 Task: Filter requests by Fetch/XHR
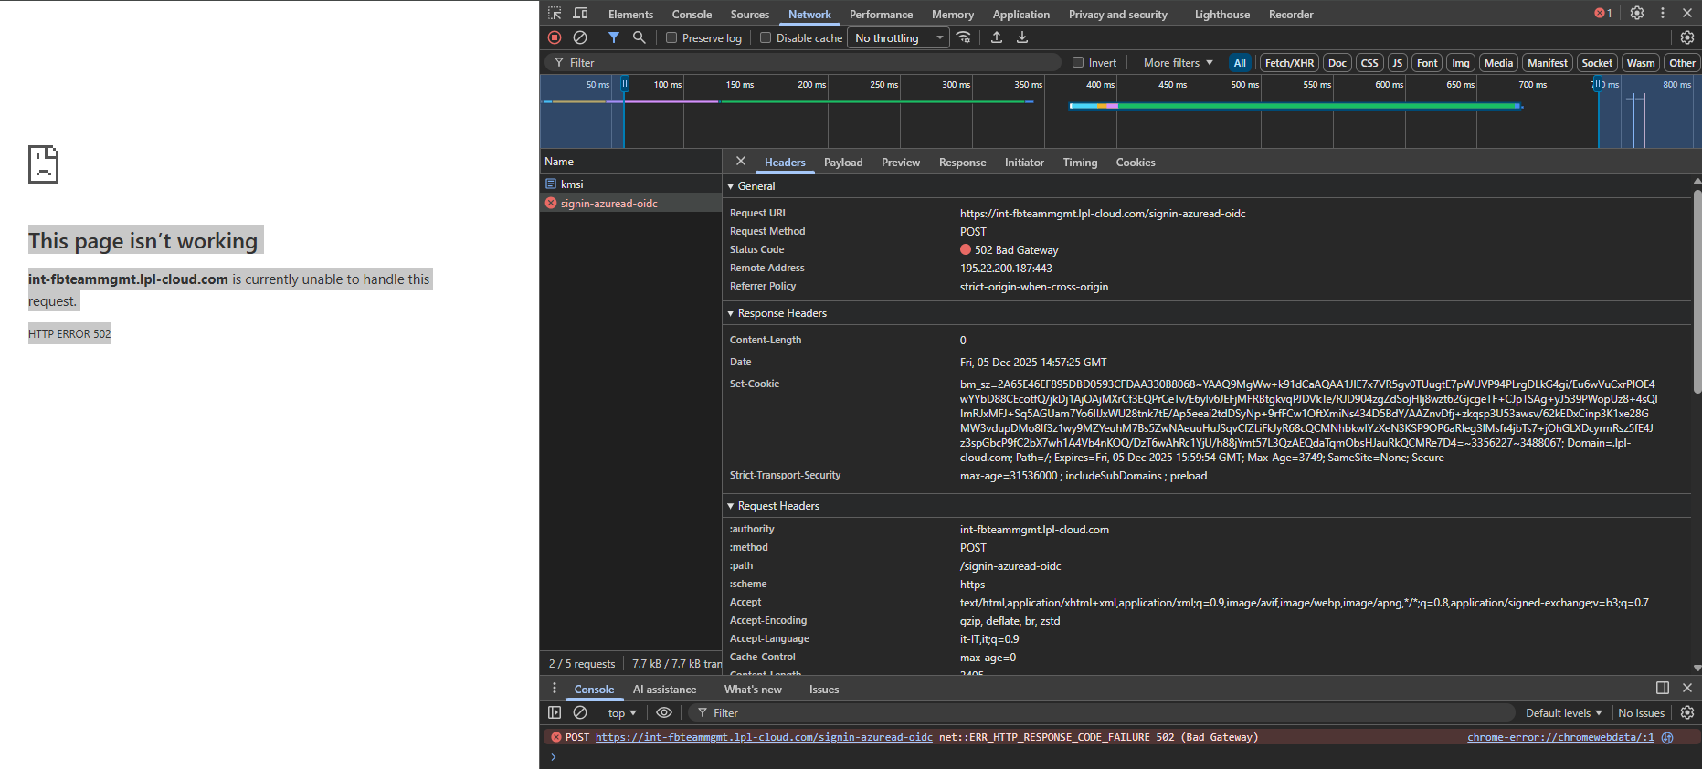pos(1289,63)
